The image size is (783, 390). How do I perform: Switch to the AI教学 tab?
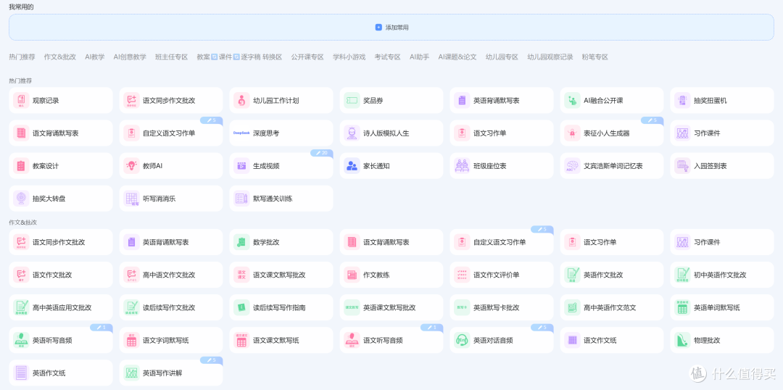click(95, 57)
